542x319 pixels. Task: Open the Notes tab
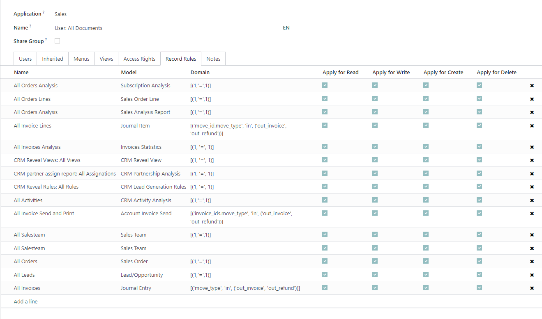213,59
